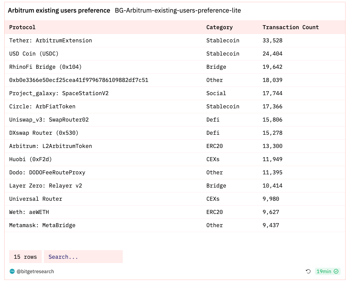Viewport: 348px width, 283px height.
Task: Sort by Transaction Count column header
Action: [291, 27]
